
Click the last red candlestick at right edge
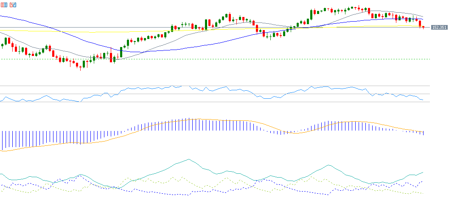pos(423,28)
